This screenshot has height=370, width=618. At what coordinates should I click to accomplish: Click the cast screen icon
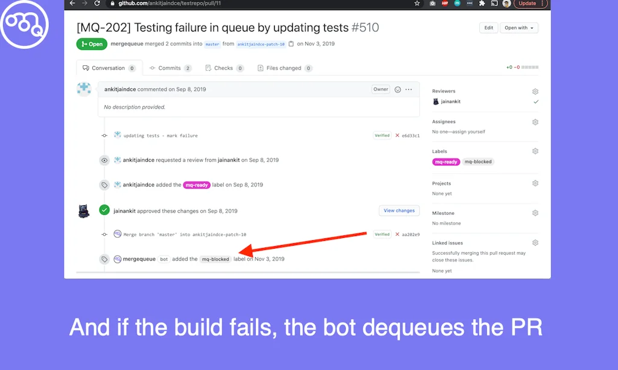click(494, 3)
